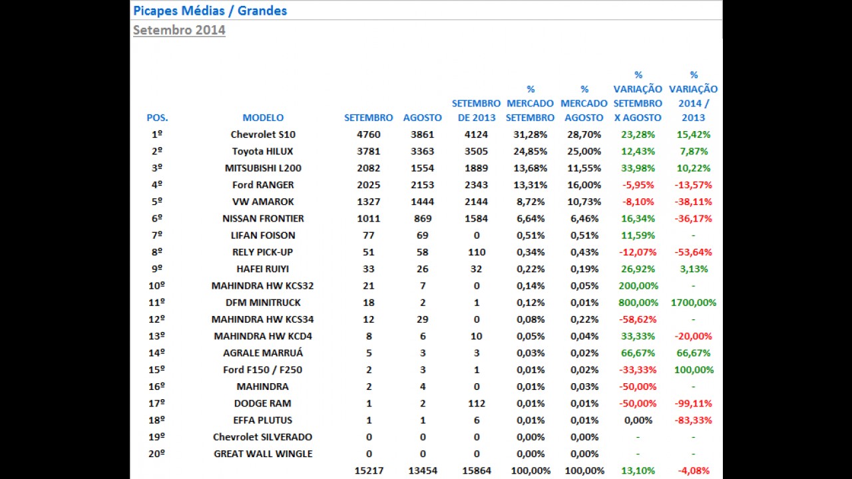Select the MAHINDRA HW KCS32 model cell

(x=263, y=285)
